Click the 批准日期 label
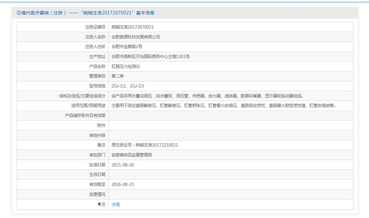 point(97,165)
